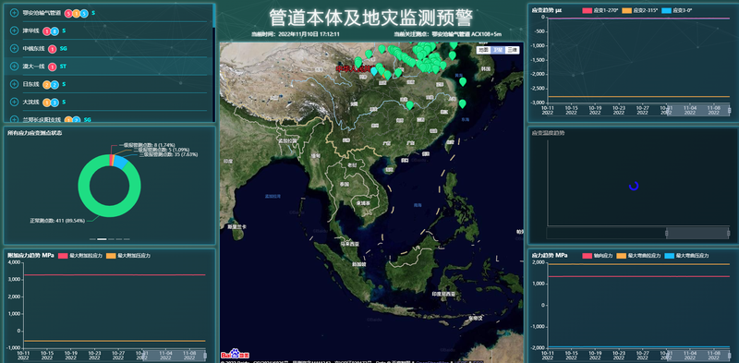The height and width of the screenshot is (363, 739).
Task: Click strain chart zoom slider right handle
Action: coord(729,110)
